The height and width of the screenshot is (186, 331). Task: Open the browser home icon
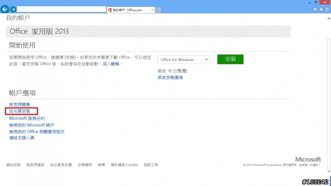point(315,9)
